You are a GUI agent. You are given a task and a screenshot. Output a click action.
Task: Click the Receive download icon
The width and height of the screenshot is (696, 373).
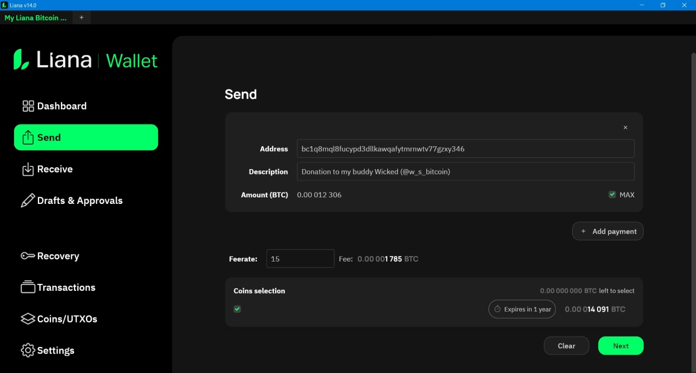click(x=28, y=169)
